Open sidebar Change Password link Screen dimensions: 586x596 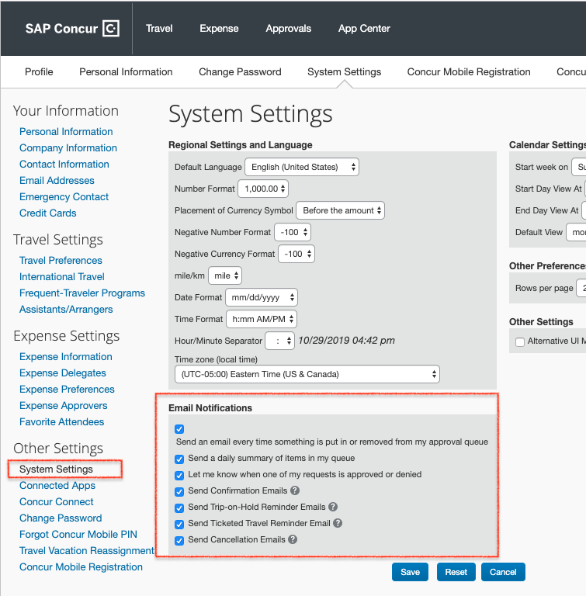click(x=61, y=518)
